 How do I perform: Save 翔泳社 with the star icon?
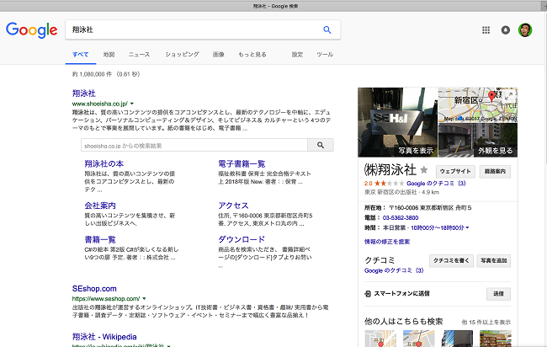(x=424, y=170)
